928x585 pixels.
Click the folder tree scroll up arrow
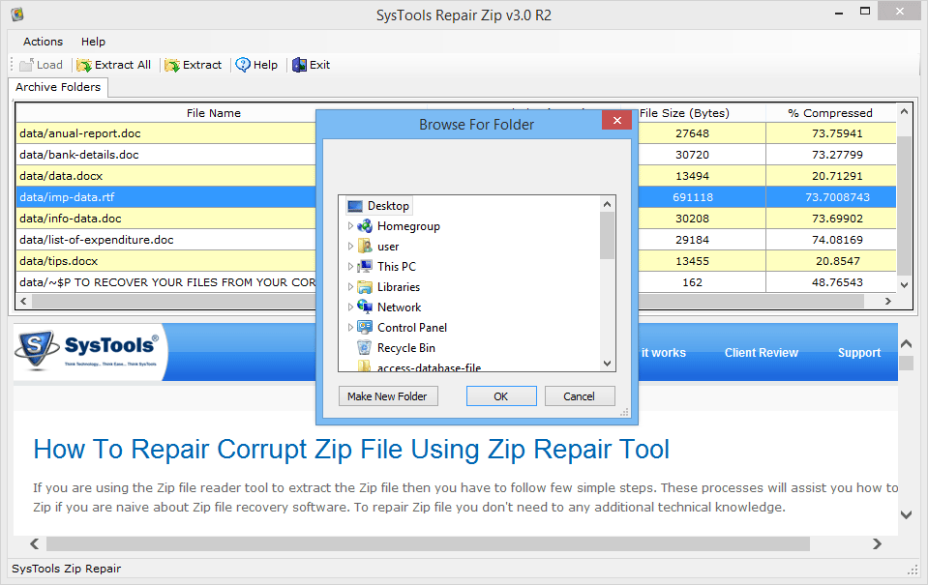click(607, 204)
